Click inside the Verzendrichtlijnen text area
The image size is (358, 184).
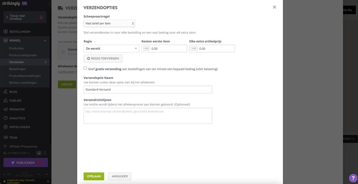pos(148,116)
